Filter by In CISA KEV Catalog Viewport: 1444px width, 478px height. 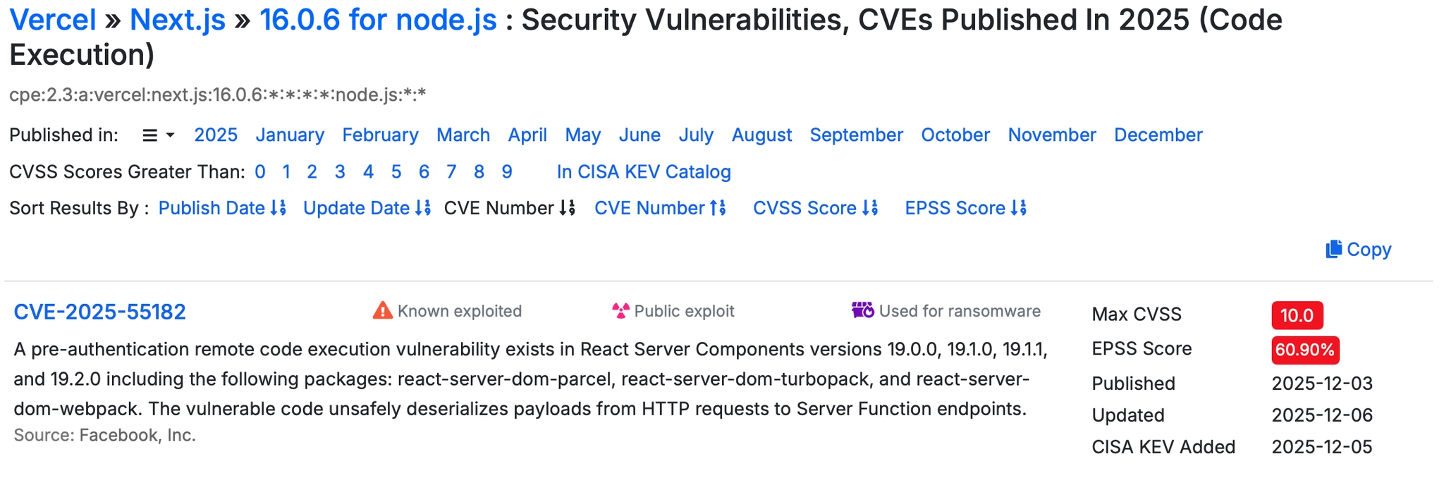click(643, 172)
